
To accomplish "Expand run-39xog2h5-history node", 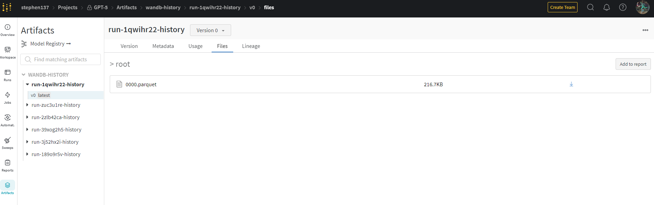I will coord(27,130).
